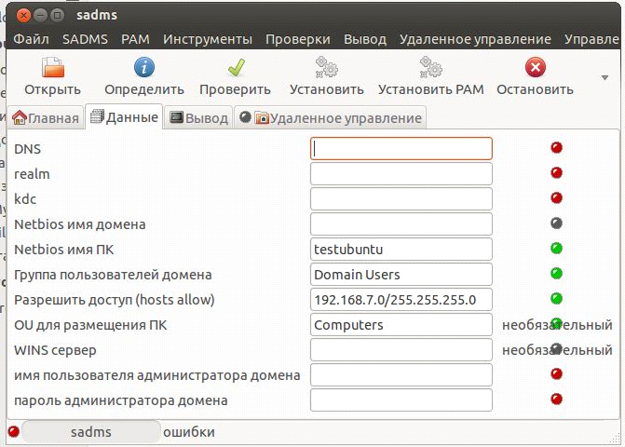Click red indicator beside administrator username
This screenshot has height=447, width=625.
click(x=556, y=373)
